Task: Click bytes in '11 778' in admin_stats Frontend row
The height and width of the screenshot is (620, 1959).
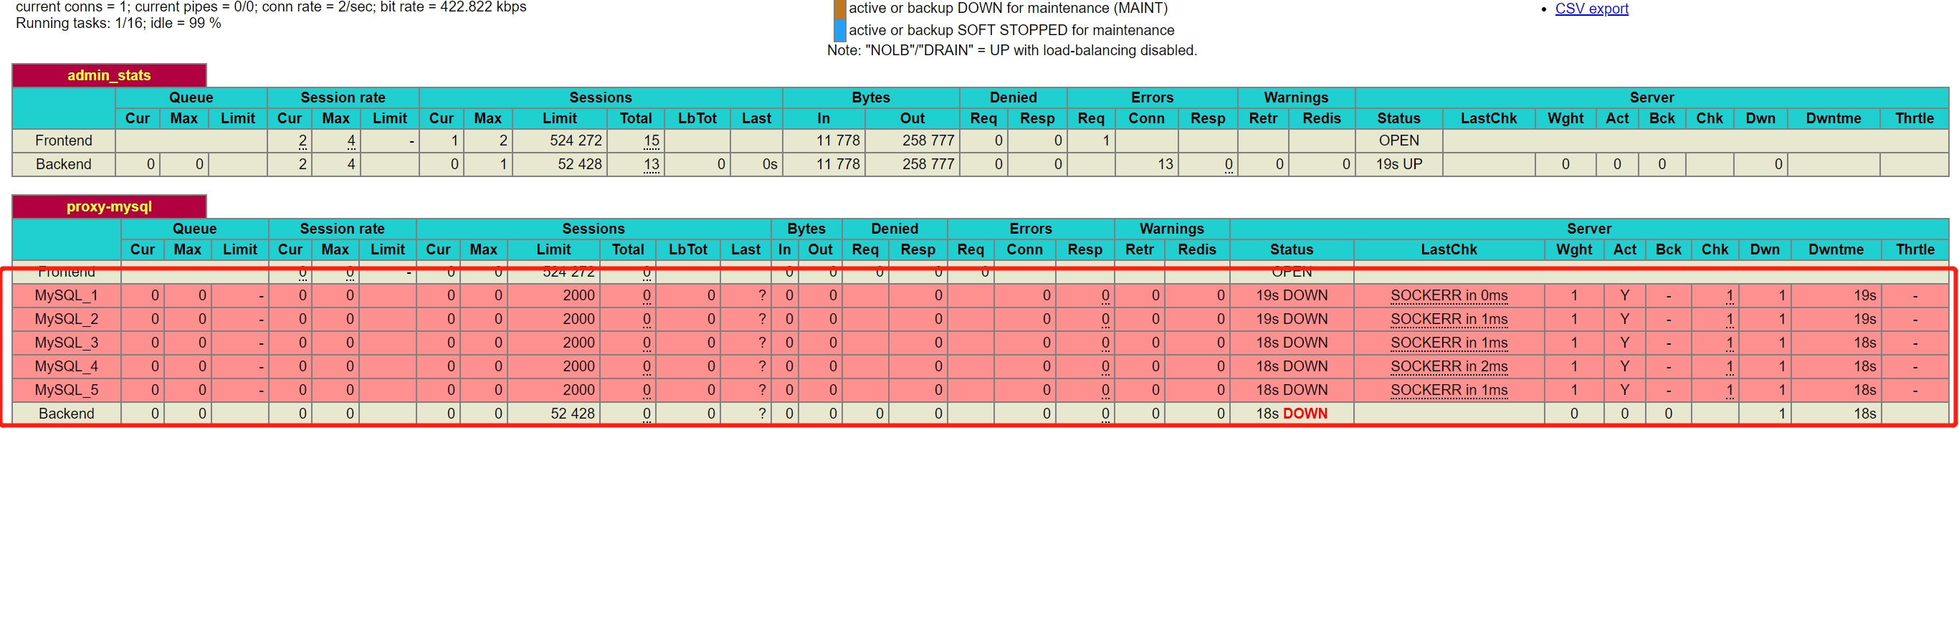Action: [x=838, y=140]
